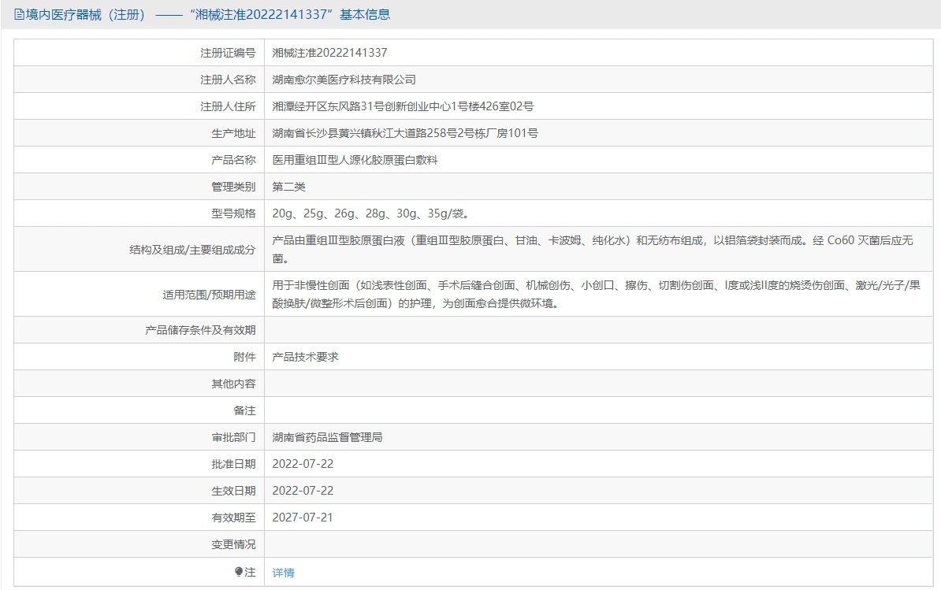Viewport: 941px width, 590px height.
Task: Click the document icon beside the header title
Action: pyautogui.click(x=19, y=14)
